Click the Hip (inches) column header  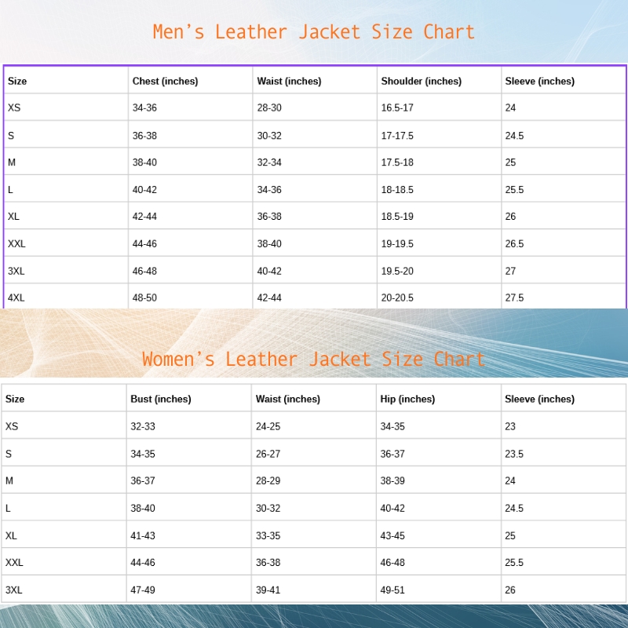pyautogui.click(x=407, y=399)
